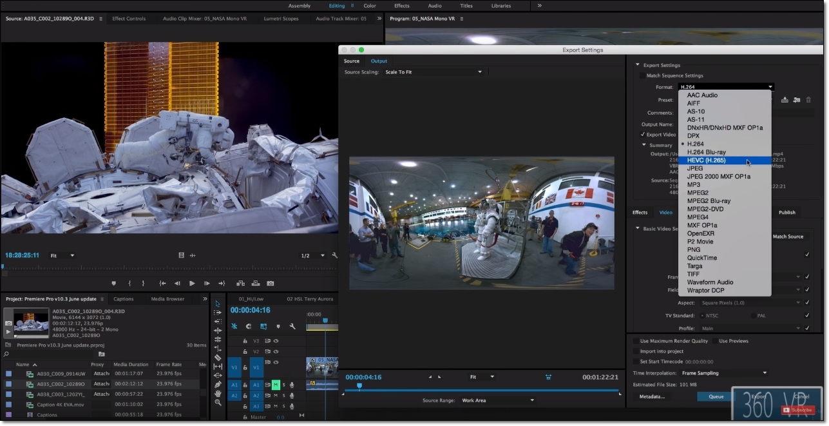The width and height of the screenshot is (829, 426).
Task: Enable Set Start Timecode checkbox
Action: click(636, 362)
